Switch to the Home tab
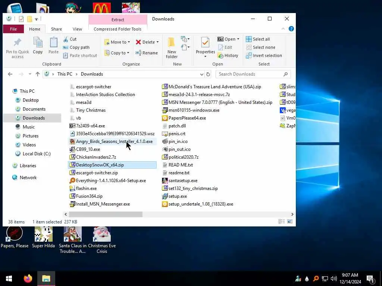The image size is (382, 286). (x=35, y=29)
